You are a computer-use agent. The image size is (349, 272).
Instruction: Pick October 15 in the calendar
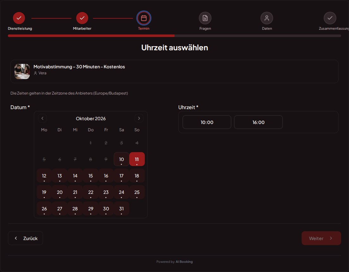click(x=91, y=176)
